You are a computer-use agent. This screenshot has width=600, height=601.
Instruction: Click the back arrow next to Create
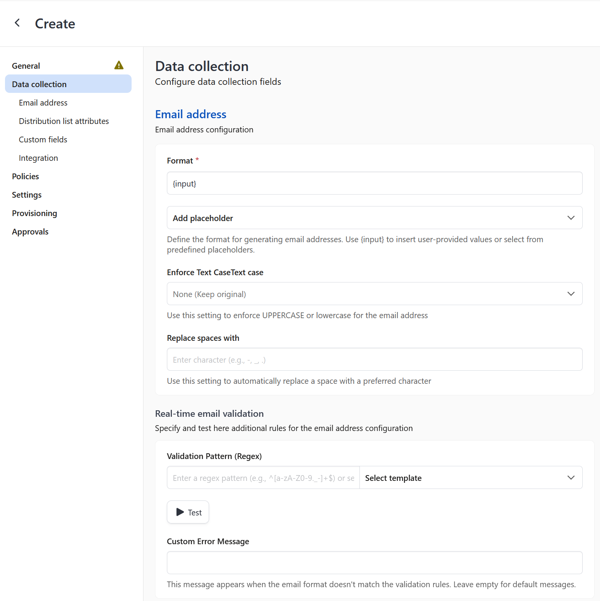pyautogui.click(x=17, y=23)
